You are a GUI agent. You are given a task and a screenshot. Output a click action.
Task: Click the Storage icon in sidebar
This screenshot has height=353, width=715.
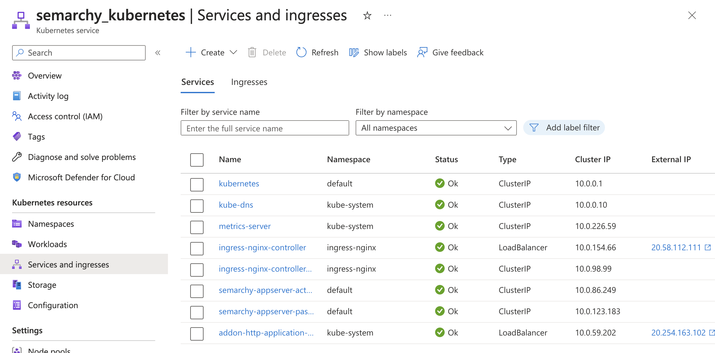(x=17, y=285)
